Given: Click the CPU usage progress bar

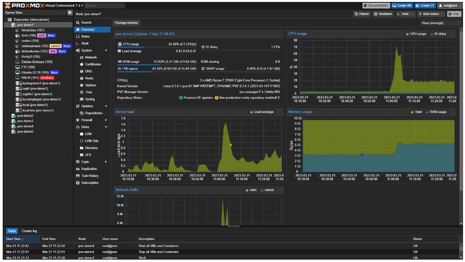Looking at the screenshot, I should (x=157, y=48).
